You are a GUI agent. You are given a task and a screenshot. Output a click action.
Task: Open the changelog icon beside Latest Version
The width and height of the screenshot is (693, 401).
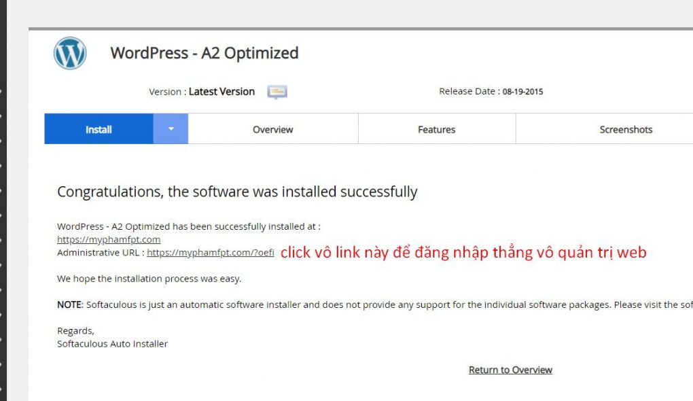277,92
